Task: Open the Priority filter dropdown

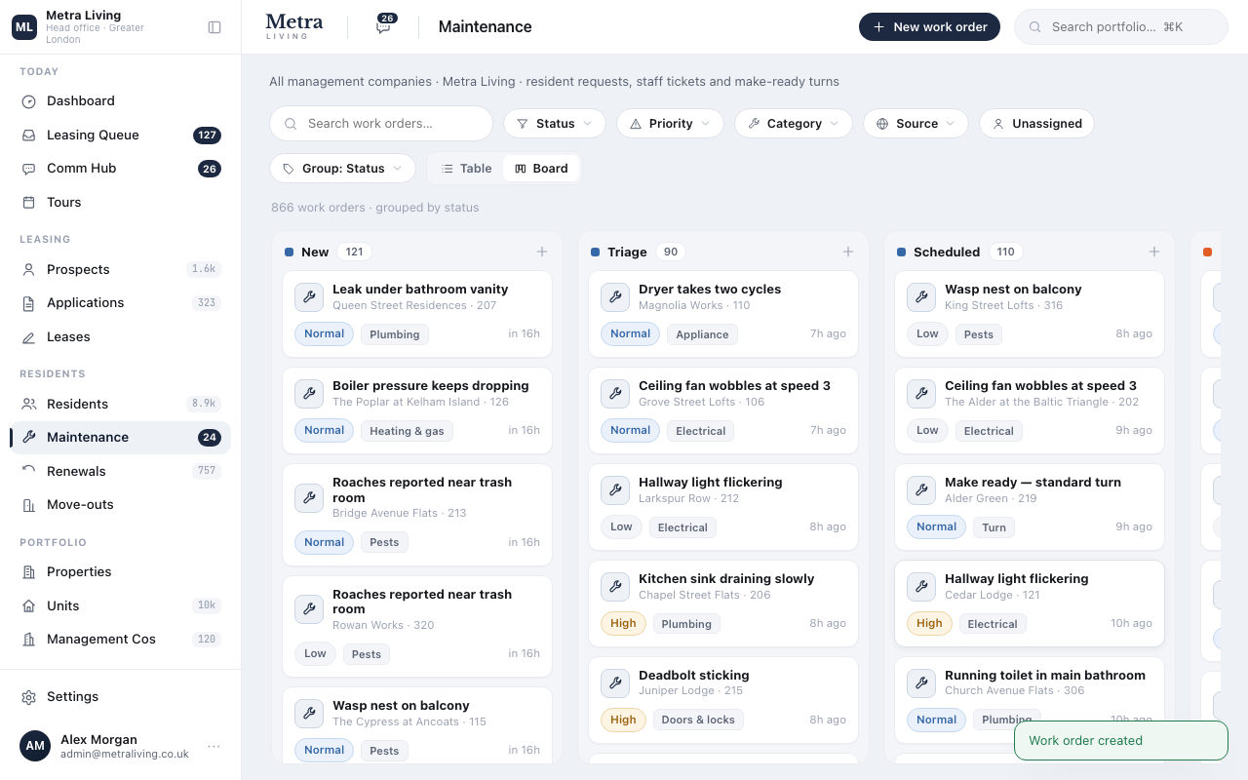Action: pos(670,124)
